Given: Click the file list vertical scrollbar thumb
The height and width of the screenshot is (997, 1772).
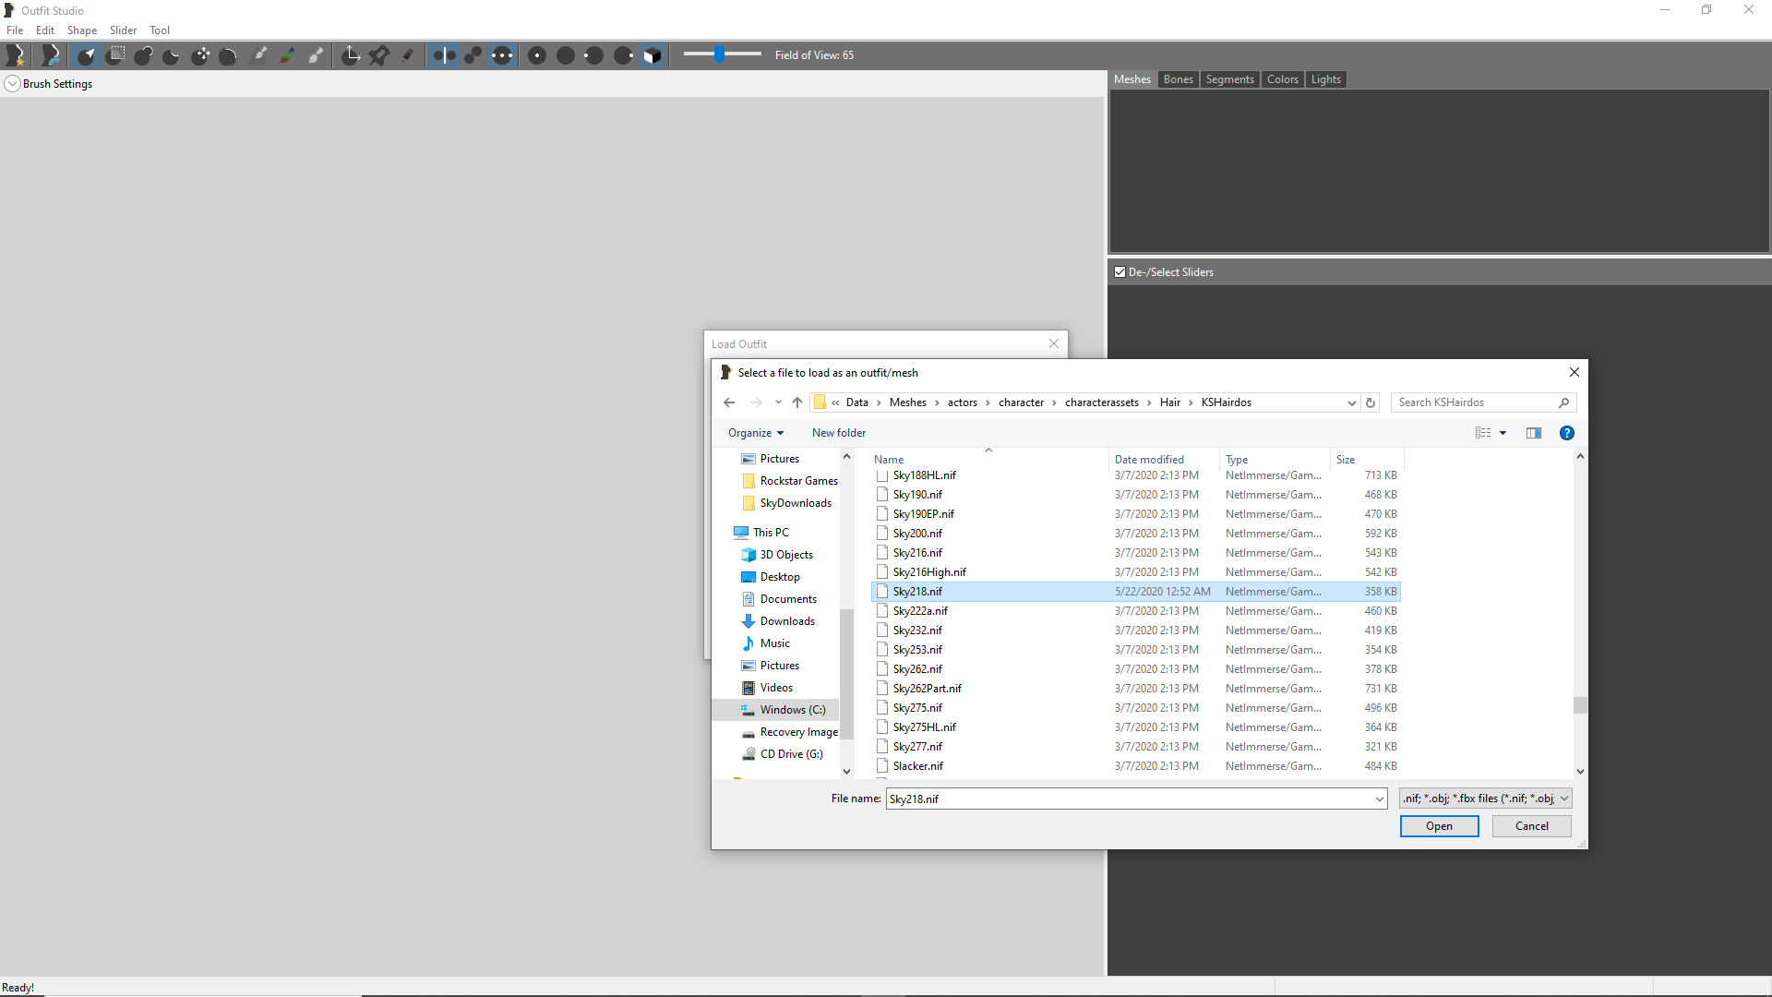Looking at the screenshot, I should [x=1580, y=705].
